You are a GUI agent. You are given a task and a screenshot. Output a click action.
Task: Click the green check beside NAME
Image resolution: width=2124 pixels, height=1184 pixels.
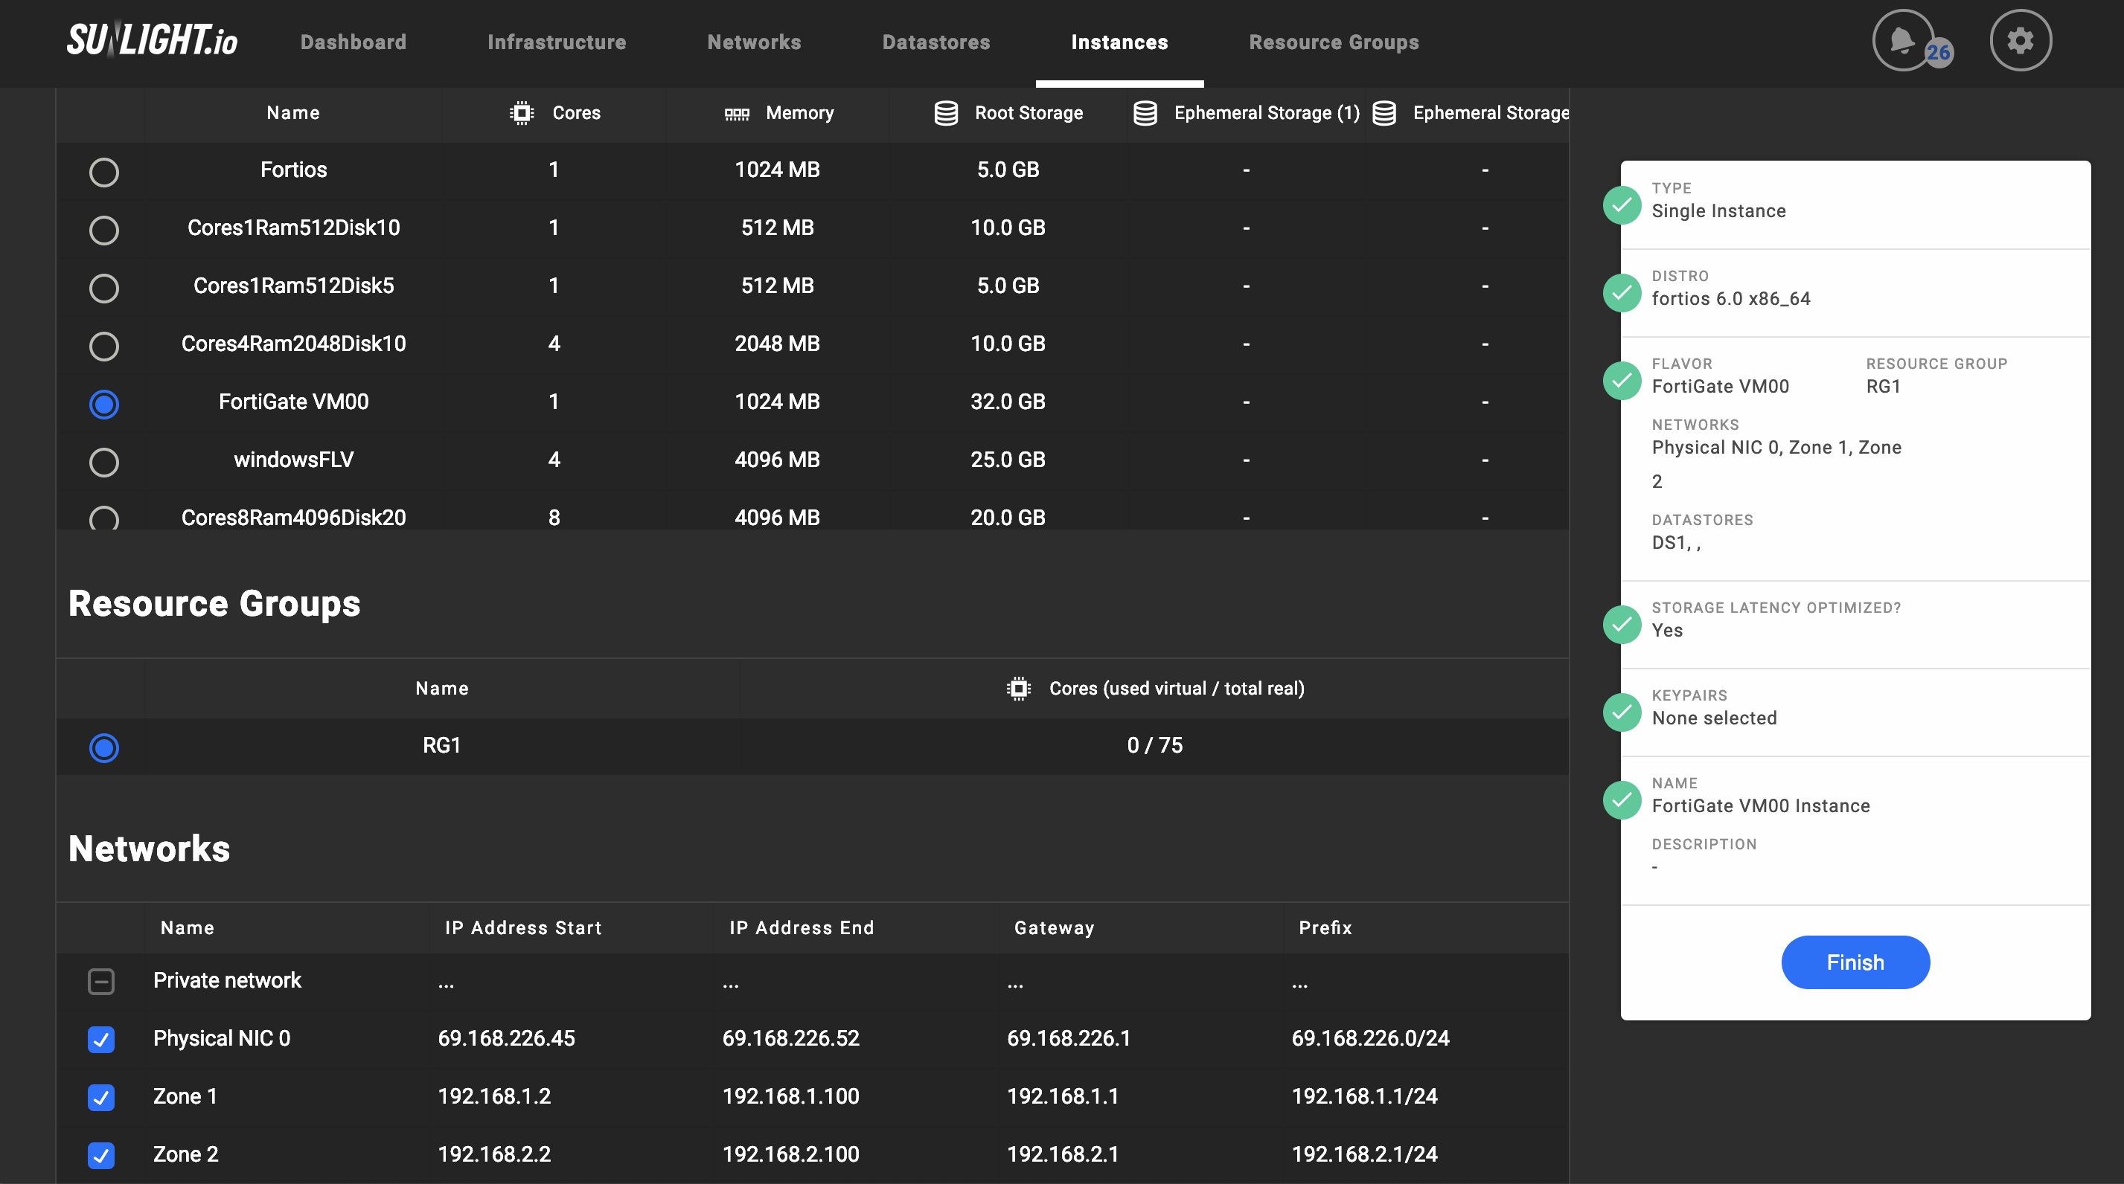1622,800
